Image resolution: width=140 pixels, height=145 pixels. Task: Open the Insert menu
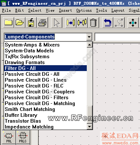pos(65,11)
